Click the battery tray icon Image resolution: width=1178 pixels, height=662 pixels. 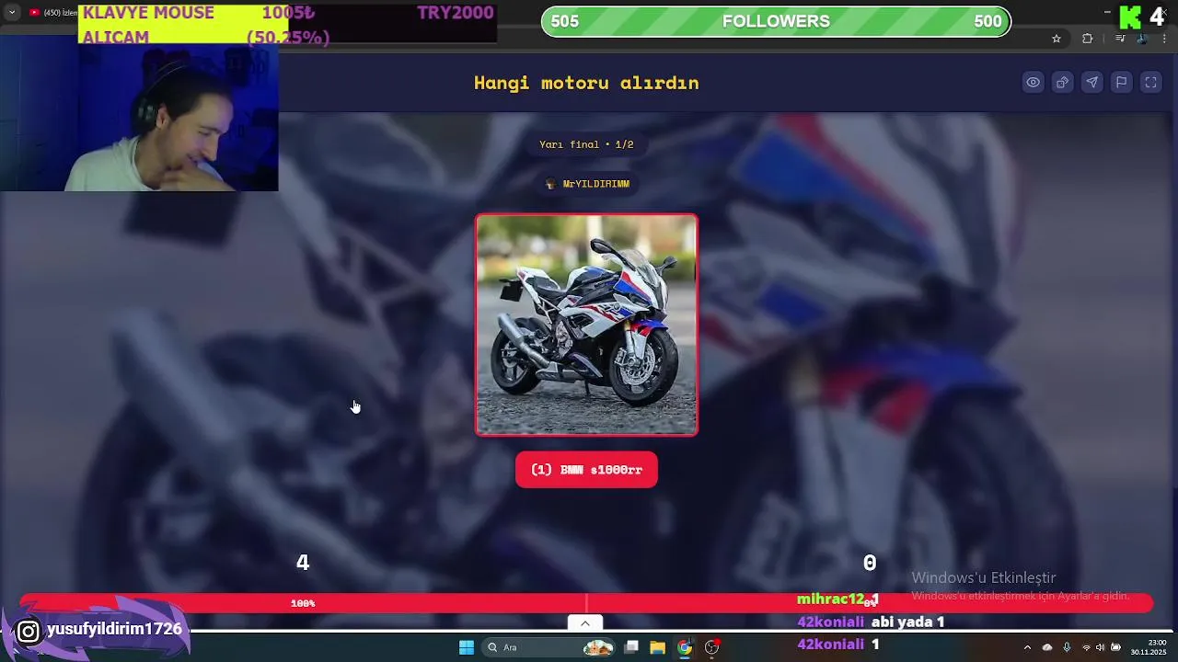pyautogui.click(x=1115, y=647)
